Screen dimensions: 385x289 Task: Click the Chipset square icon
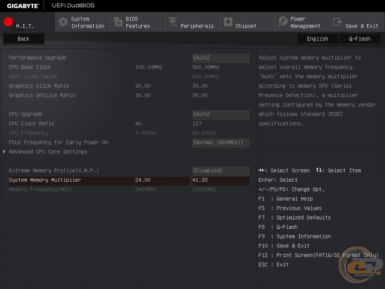tap(228, 22)
